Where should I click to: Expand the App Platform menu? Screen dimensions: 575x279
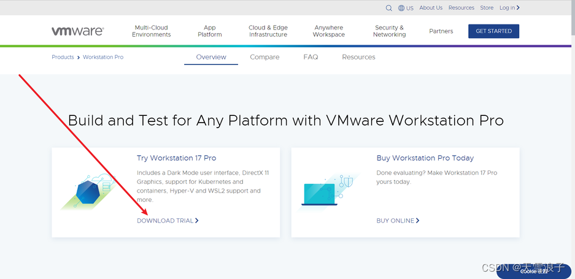[x=210, y=31]
